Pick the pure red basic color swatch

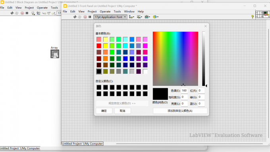(x=99, y=46)
